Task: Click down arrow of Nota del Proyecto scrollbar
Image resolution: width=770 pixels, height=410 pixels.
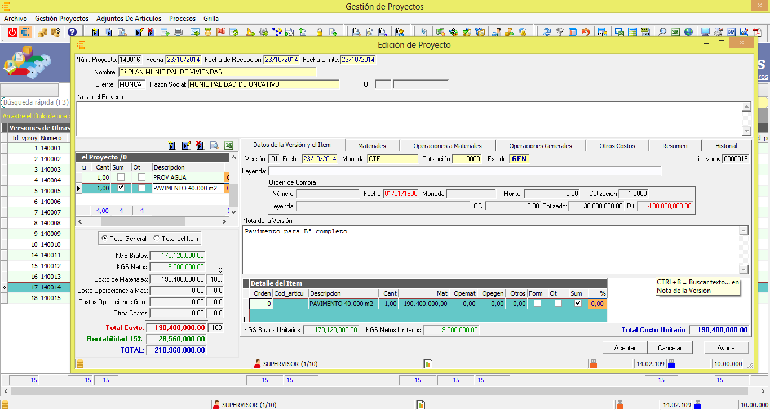Action: click(746, 131)
